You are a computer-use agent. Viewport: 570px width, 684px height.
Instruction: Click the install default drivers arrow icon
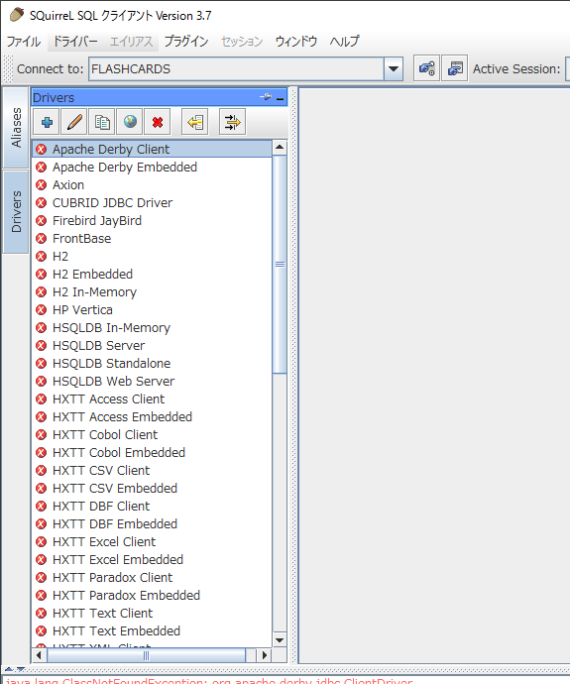pos(195,122)
